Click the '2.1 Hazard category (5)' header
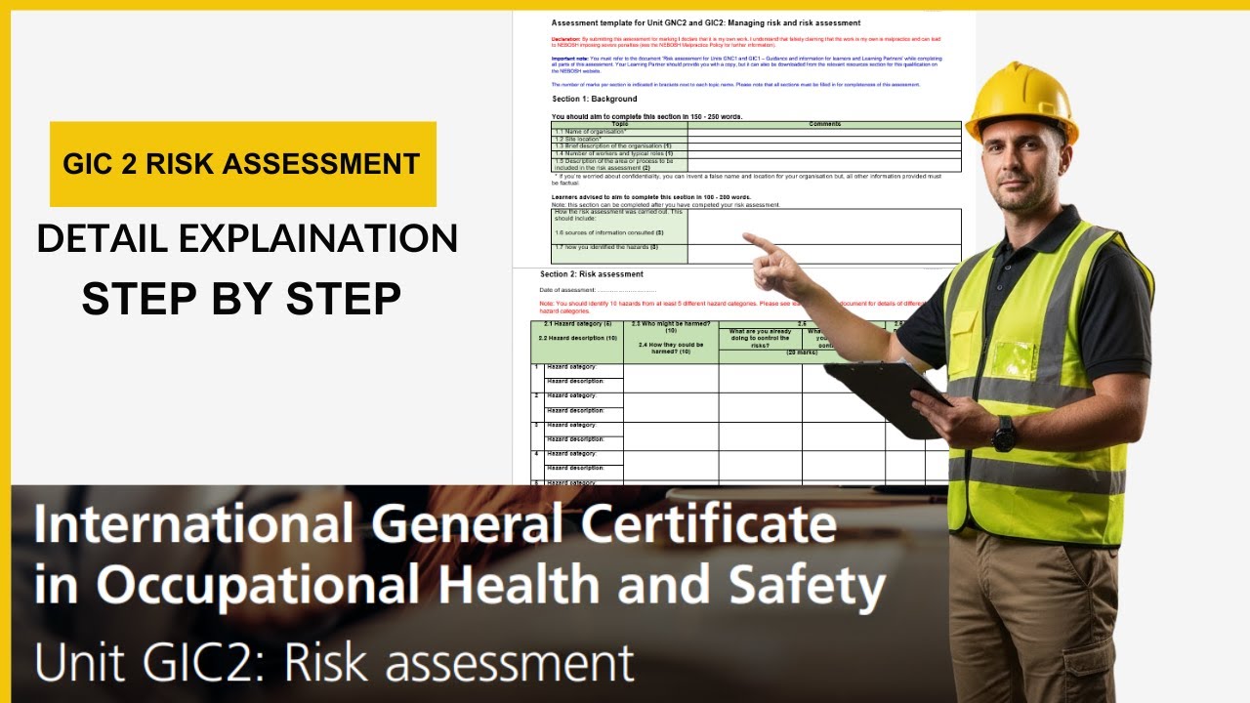The height and width of the screenshot is (703, 1250). click(x=578, y=324)
